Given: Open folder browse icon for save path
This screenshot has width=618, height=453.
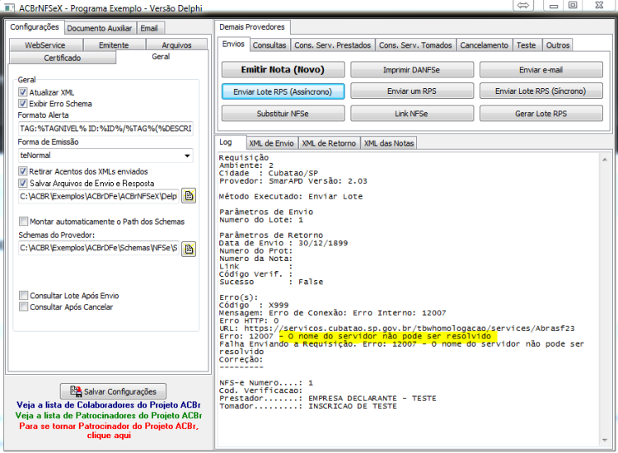Looking at the screenshot, I should [189, 196].
